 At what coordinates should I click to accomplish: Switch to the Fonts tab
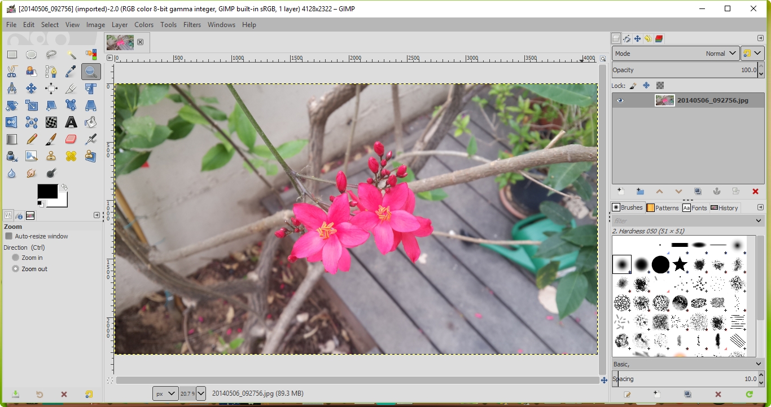pyautogui.click(x=695, y=207)
